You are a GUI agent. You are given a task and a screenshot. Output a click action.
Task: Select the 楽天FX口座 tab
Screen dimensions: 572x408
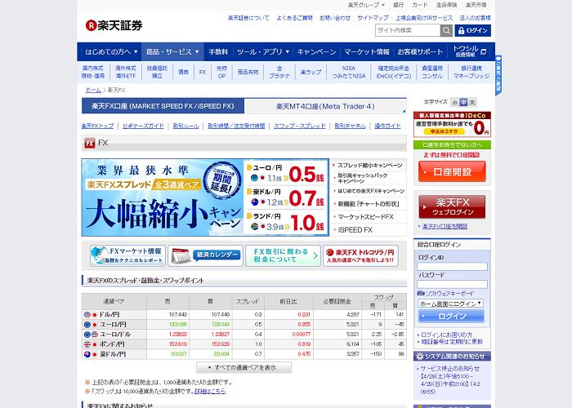coord(163,106)
